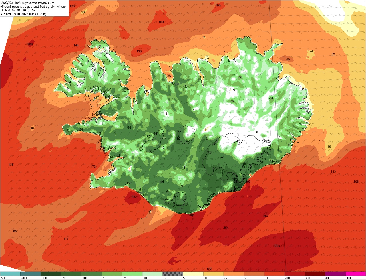
Task: Click the land value -51
Action: [x=271, y=98]
